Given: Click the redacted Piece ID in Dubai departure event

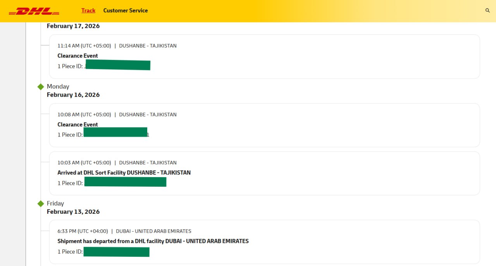Looking at the screenshot, I should coord(116,252).
